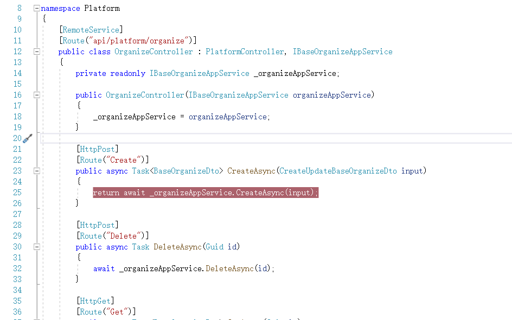Click the HttpGet attribute on line 35
This screenshot has width=512, height=320.
click(x=96, y=300)
